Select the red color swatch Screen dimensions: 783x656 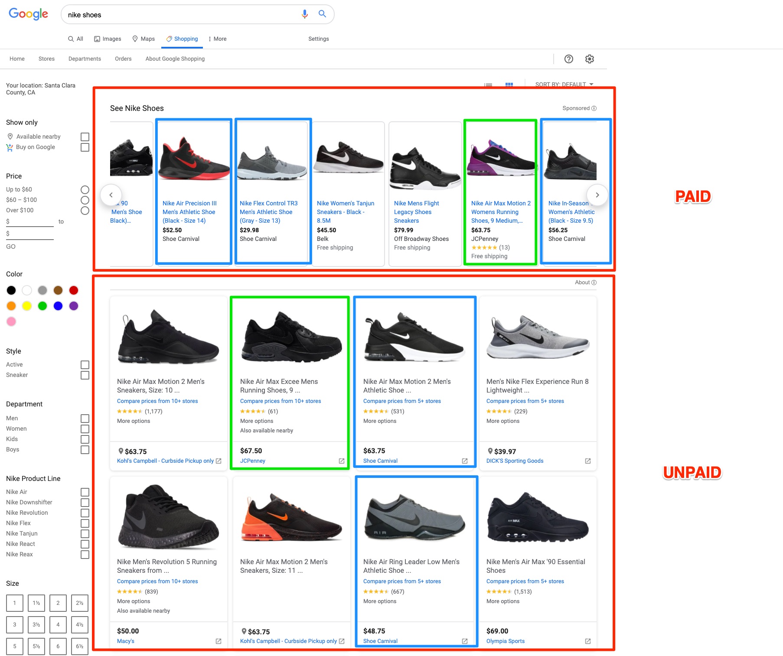(x=74, y=290)
